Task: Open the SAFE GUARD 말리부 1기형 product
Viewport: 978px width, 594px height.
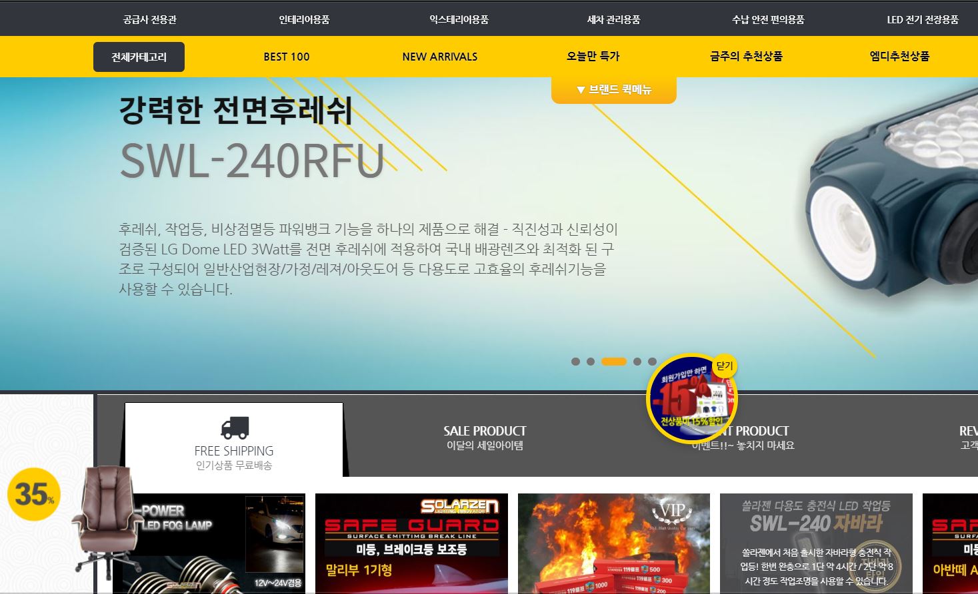Action: pos(411,543)
